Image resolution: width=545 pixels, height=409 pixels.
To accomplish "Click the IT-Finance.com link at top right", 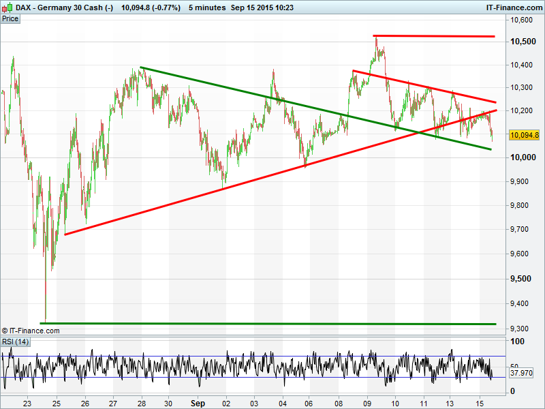I will 514,7.
